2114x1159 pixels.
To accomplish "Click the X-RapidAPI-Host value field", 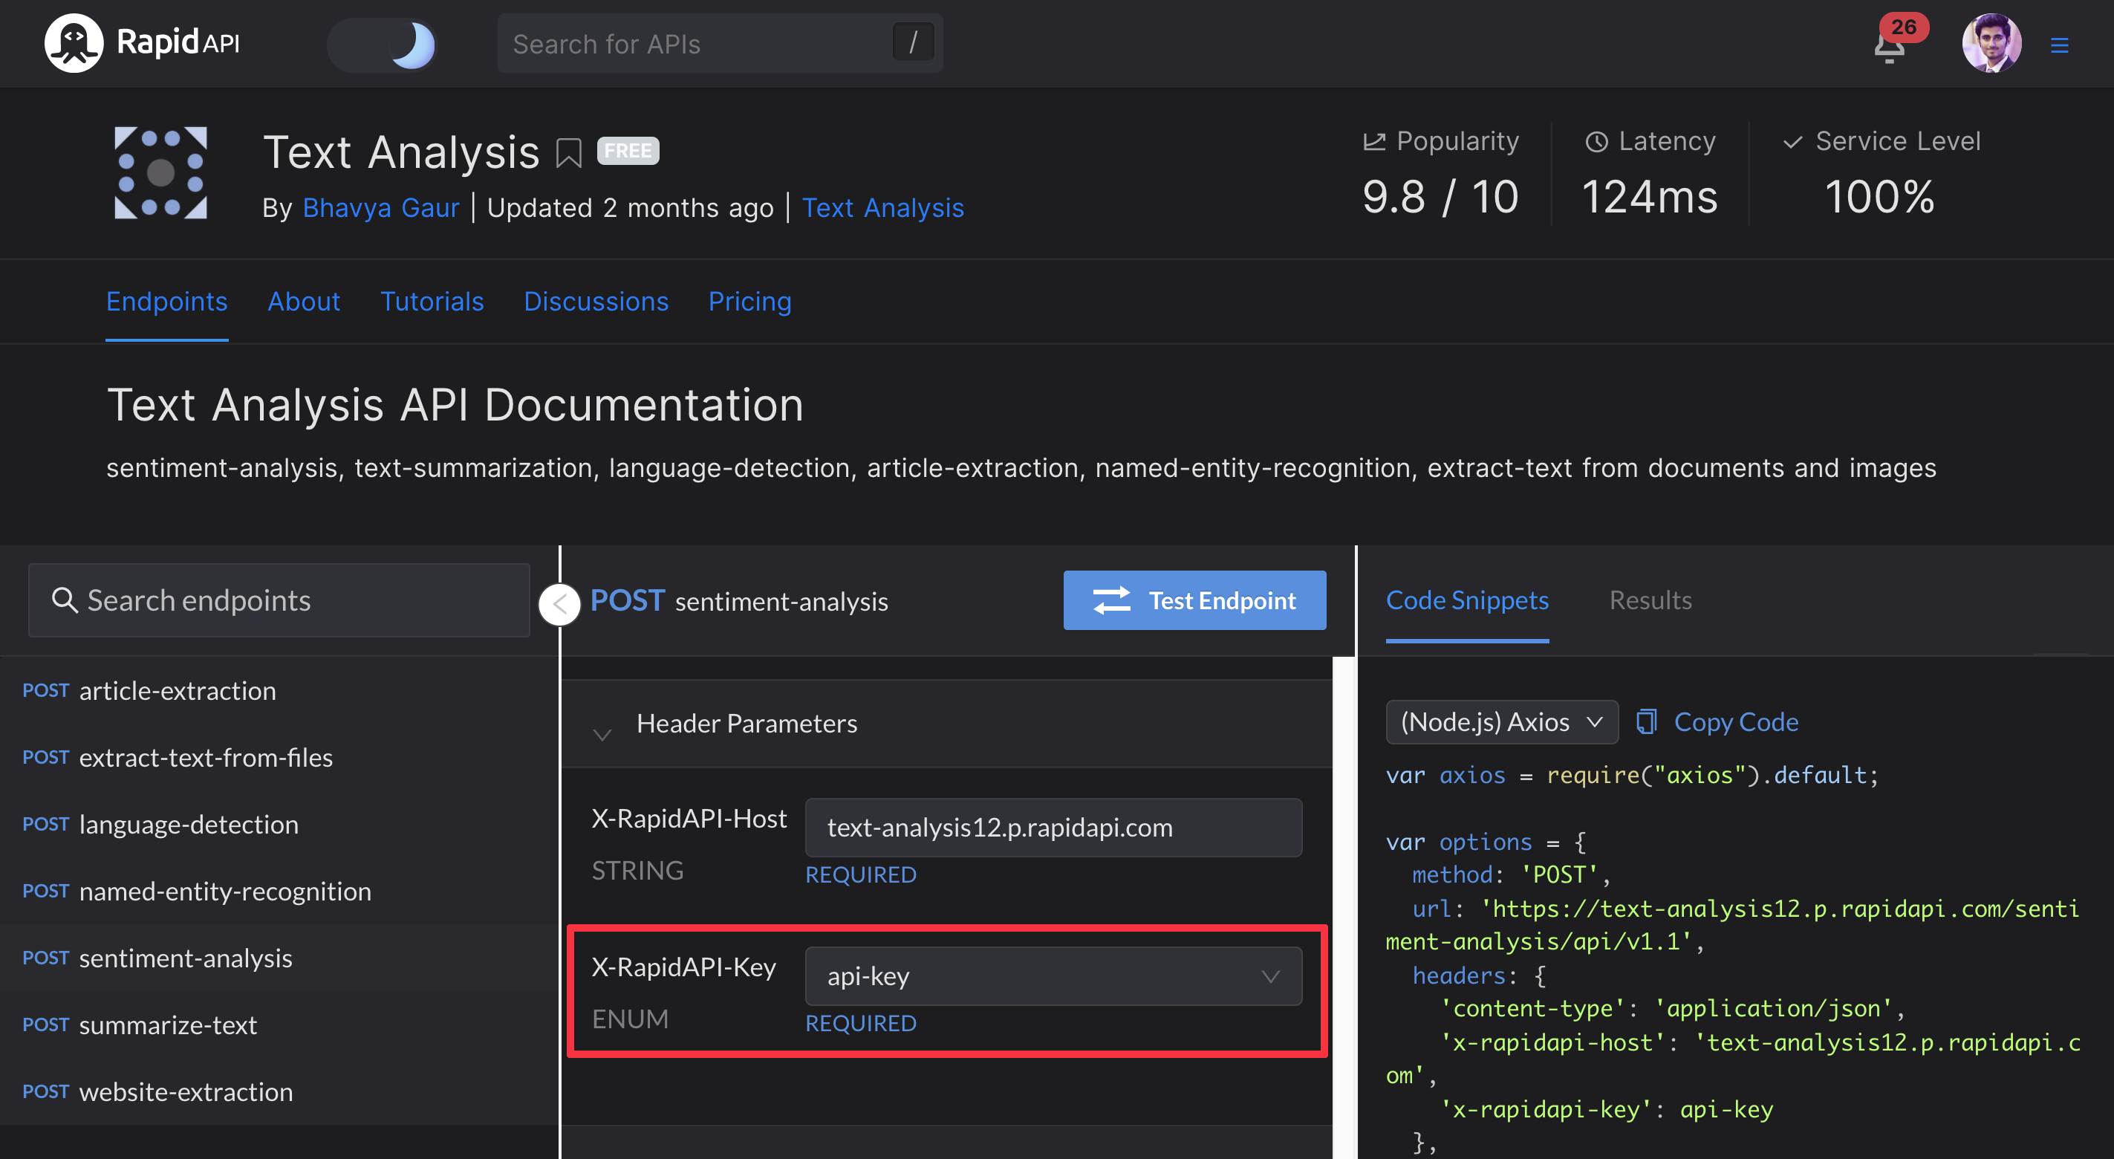I will [x=1053, y=828].
